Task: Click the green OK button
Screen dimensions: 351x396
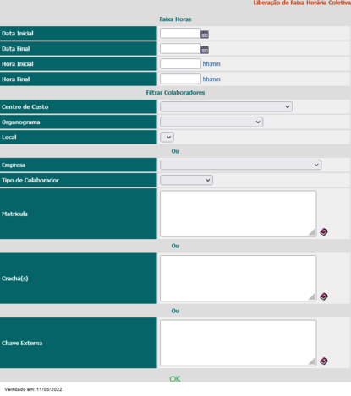Action: 175,379
